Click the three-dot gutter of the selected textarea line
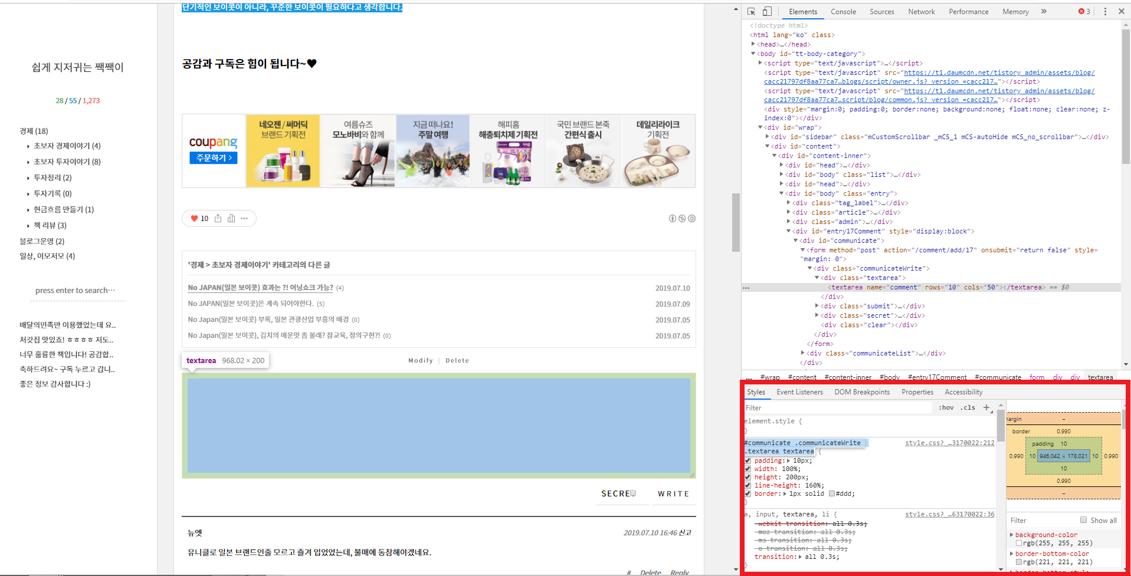Image resolution: width=1131 pixels, height=576 pixels. click(x=746, y=288)
